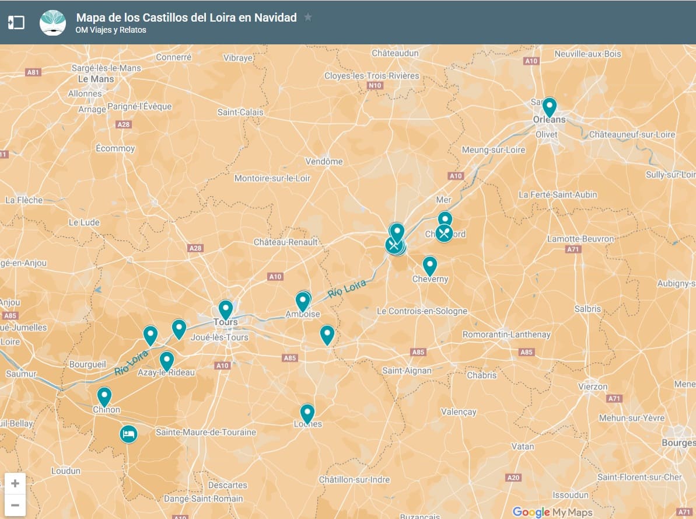Click the Le Mans city label
The image size is (696, 519).
pos(96,79)
